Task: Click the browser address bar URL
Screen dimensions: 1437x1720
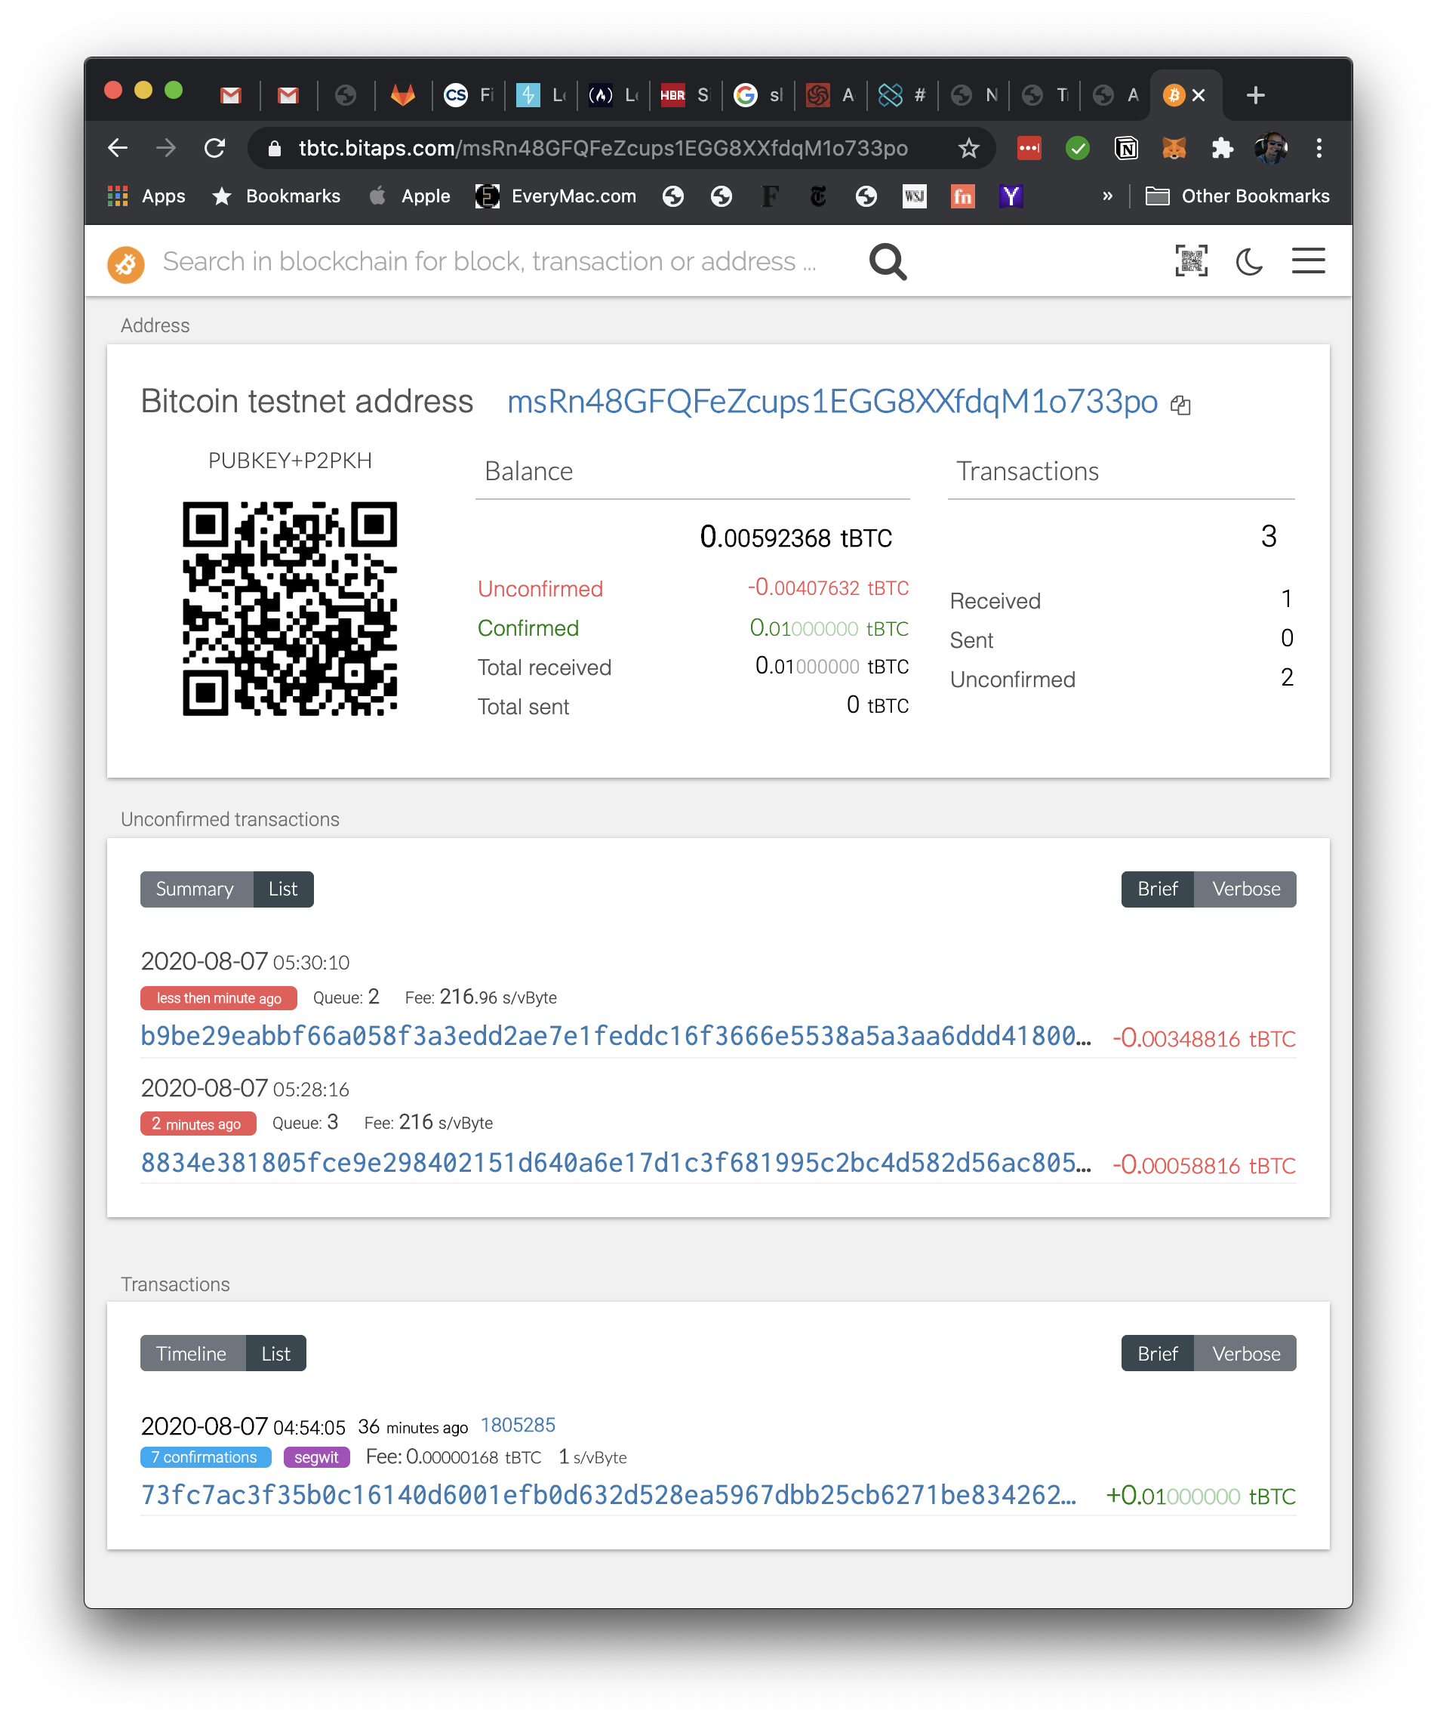Action: pos(602,148)
